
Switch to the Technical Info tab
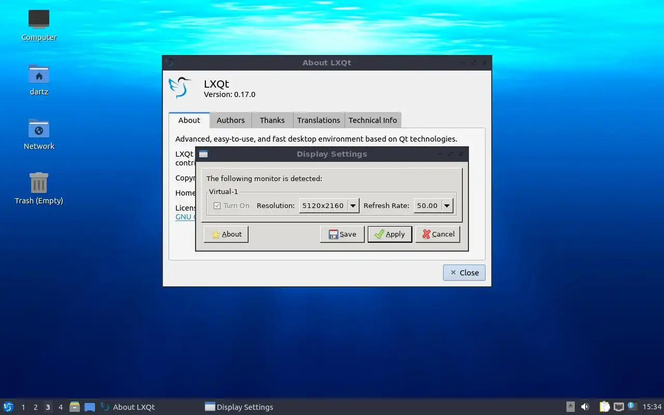(x=372, y=120)
